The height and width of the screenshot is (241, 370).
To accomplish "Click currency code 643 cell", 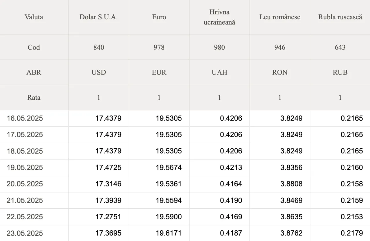I will tap(340, 47).
